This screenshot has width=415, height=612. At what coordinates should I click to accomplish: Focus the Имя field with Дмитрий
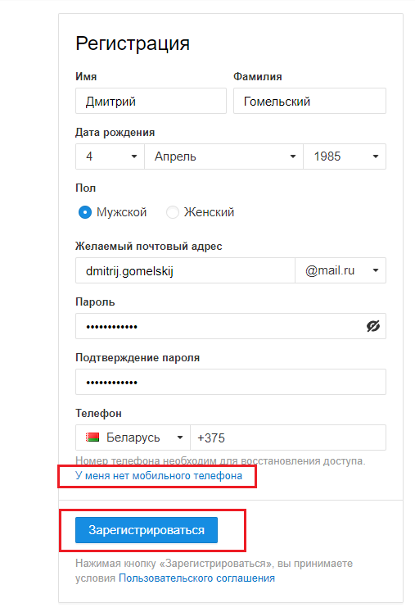[151, 101]
